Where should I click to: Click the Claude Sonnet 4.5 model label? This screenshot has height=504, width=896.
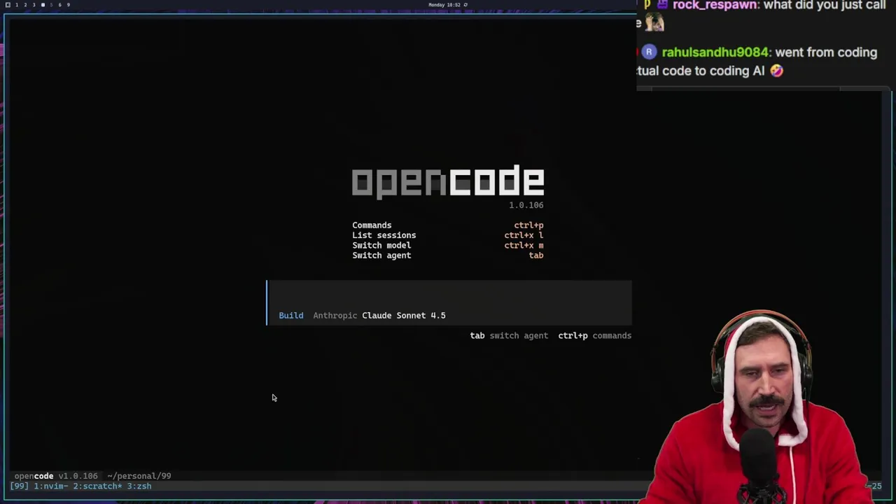point(404,316)
